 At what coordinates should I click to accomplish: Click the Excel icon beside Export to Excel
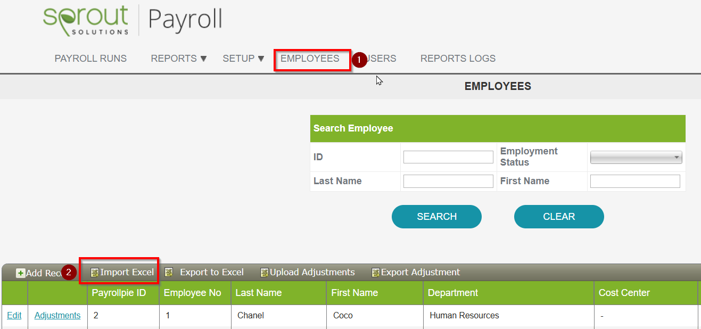point(169,273)
